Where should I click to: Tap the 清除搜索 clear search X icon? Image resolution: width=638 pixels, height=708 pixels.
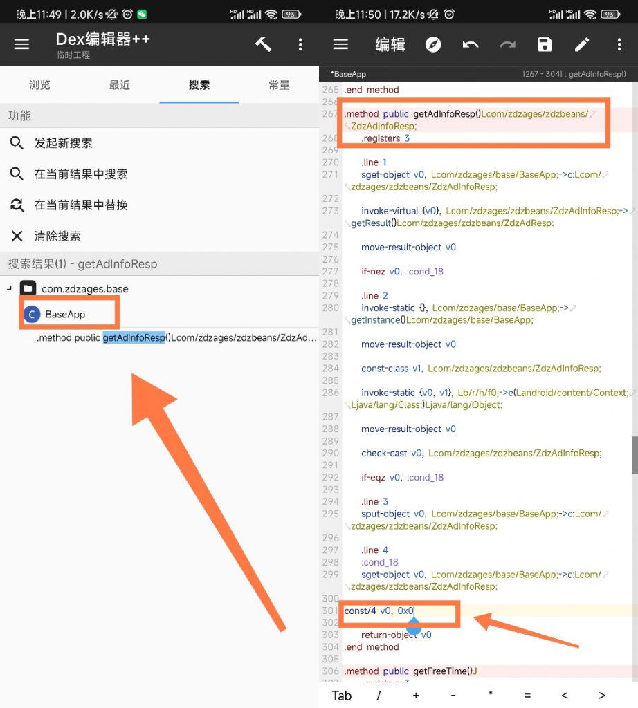click(x=17, y=234)
